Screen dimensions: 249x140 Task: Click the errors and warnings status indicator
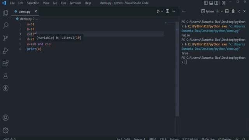click(x=9, y=139)
